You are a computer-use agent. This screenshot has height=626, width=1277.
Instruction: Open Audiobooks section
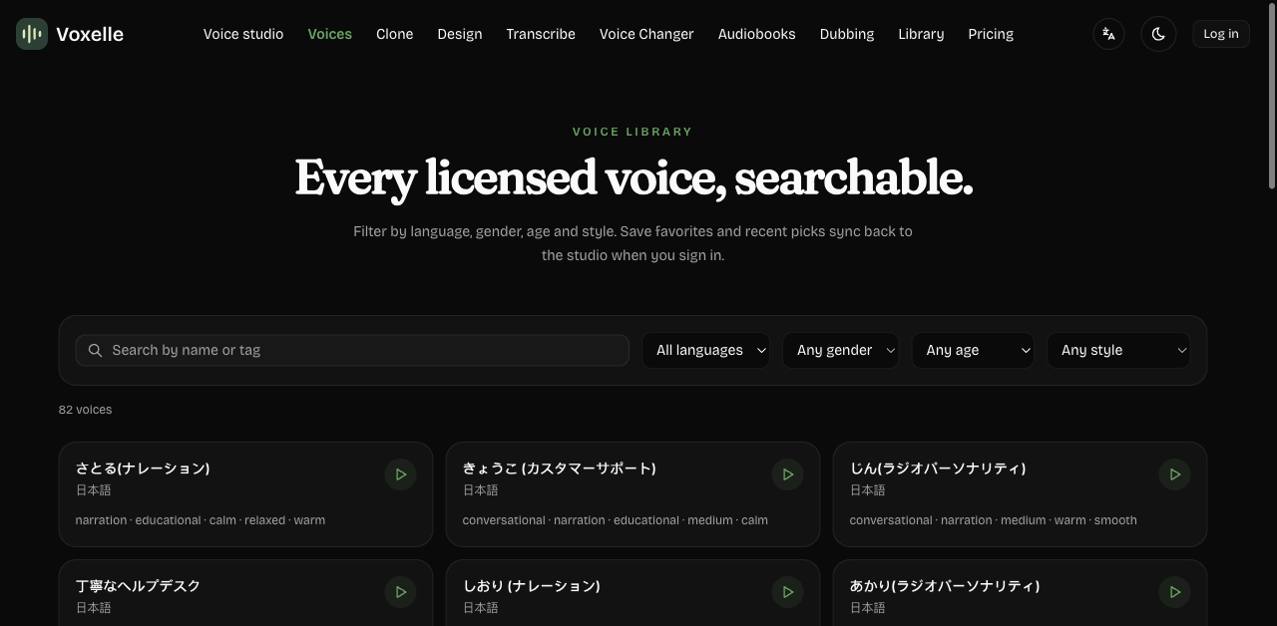click(x=757, y=34)
